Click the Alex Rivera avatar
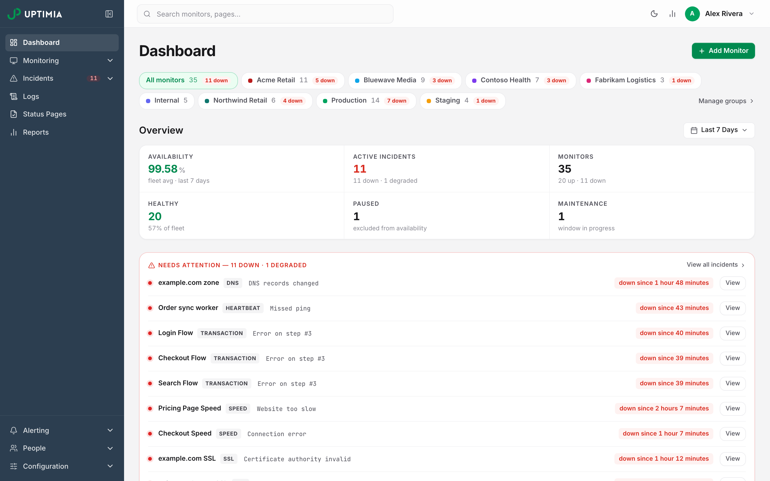This screenshot has height=481, width=770. click(x=692, y=14)
